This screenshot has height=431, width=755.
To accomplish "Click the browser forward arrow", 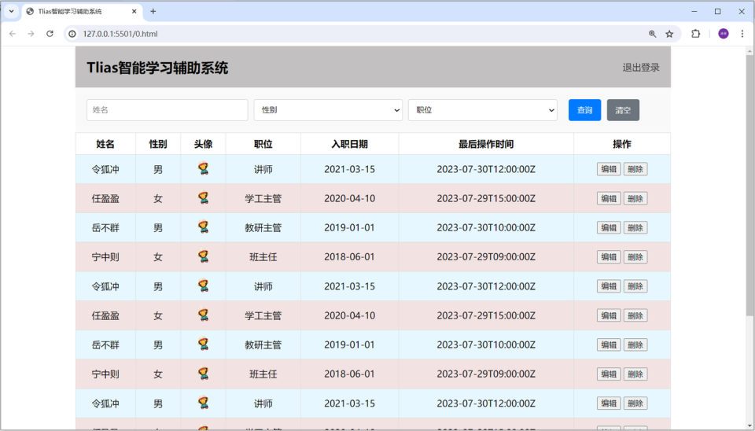I will (31, 34).
